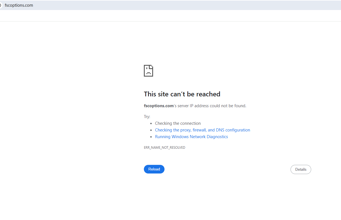
Task: Click the Reload button
Action: point(154,169)
